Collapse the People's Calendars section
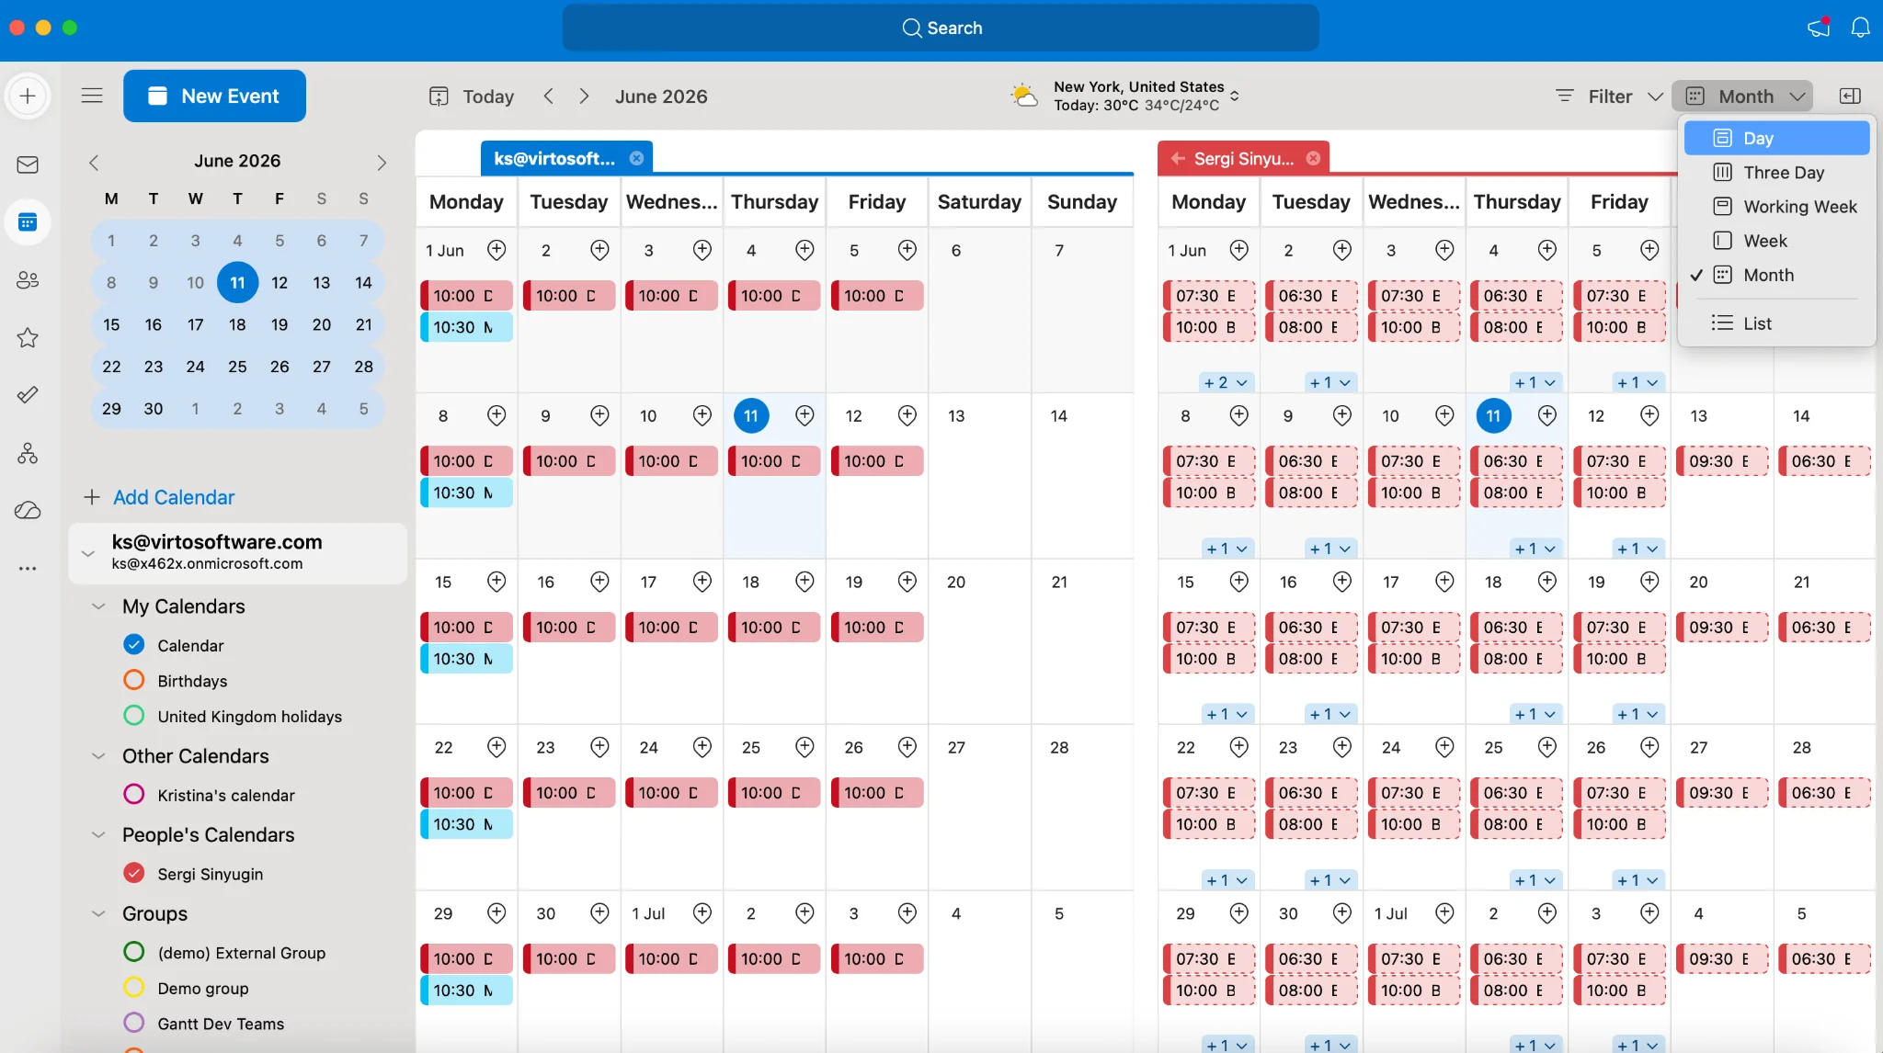 [98, 835]
